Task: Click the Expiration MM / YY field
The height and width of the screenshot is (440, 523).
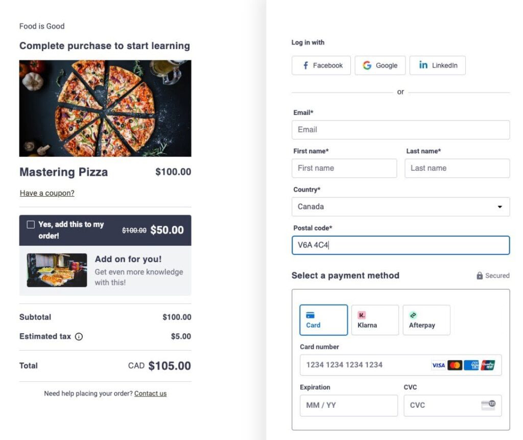Action: click(x=348, y=405)
